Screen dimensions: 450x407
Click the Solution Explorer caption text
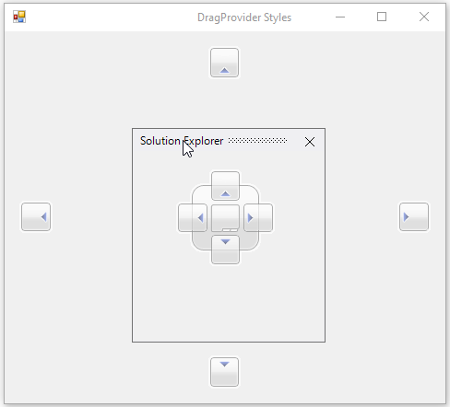click(182, 141)
